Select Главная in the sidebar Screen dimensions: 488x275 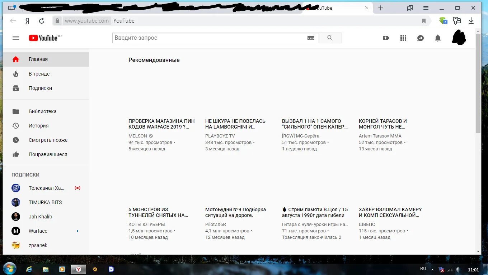(x=46, y=59)
